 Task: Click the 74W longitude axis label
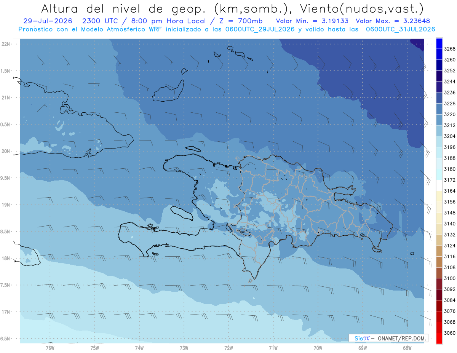(x=139, y=347)
